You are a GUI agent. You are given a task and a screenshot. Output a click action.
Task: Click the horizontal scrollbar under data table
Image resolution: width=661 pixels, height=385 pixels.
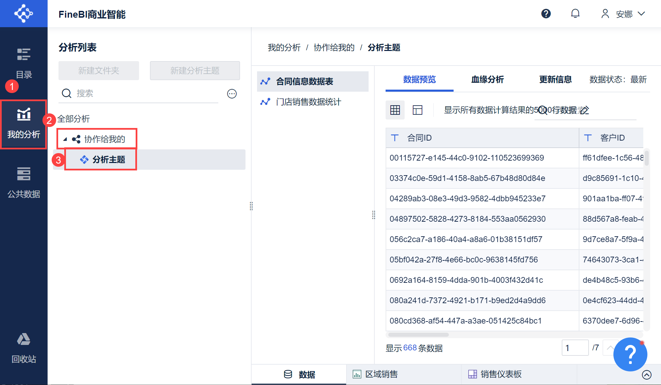tap(418, 335)
